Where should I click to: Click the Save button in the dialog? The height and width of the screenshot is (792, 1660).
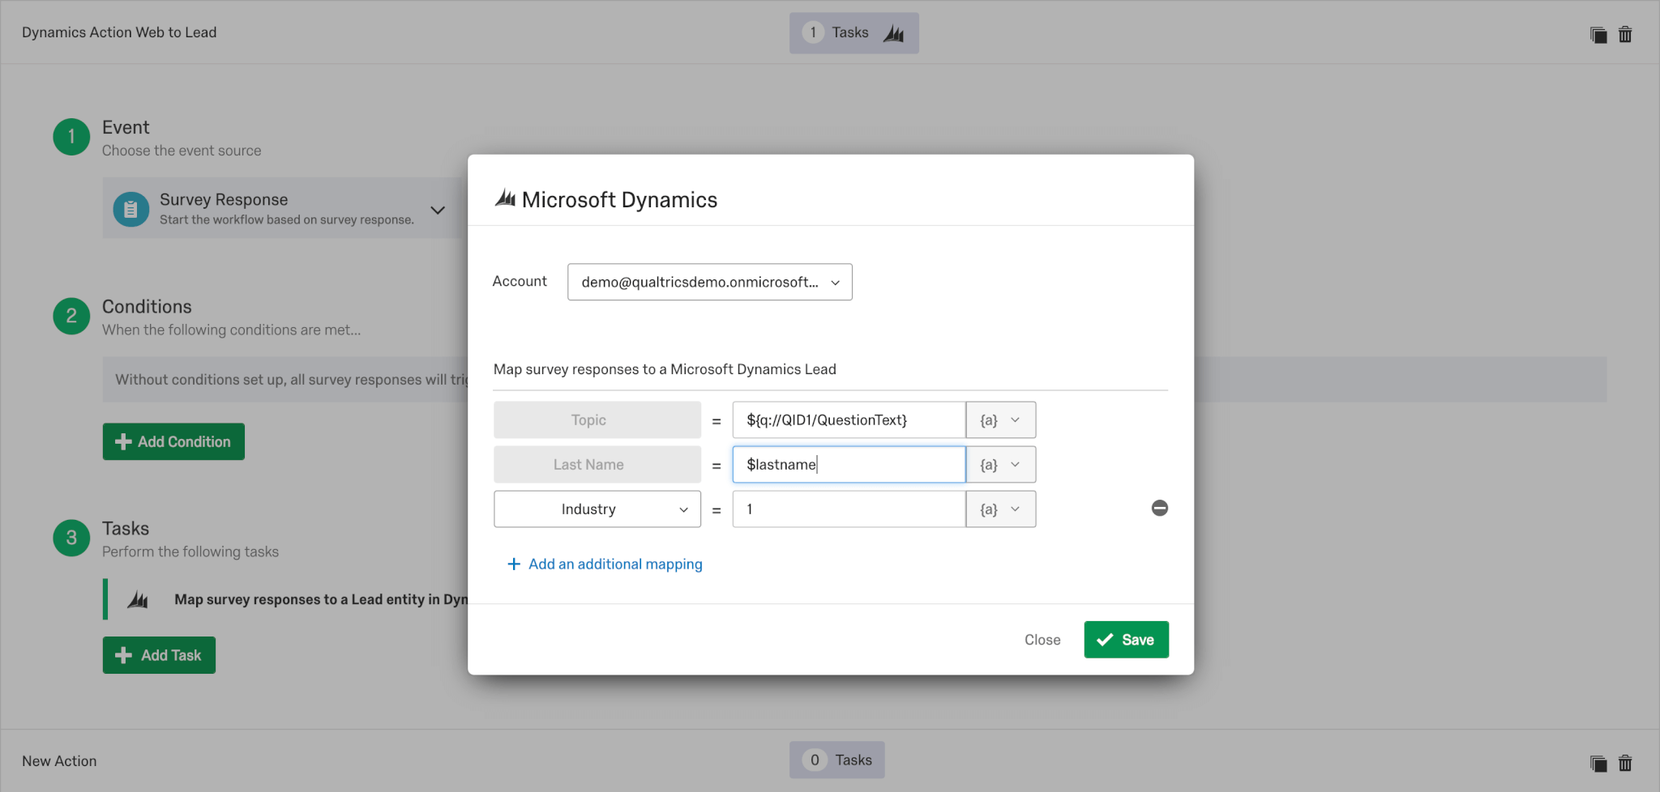click(x=1126, y=640)
